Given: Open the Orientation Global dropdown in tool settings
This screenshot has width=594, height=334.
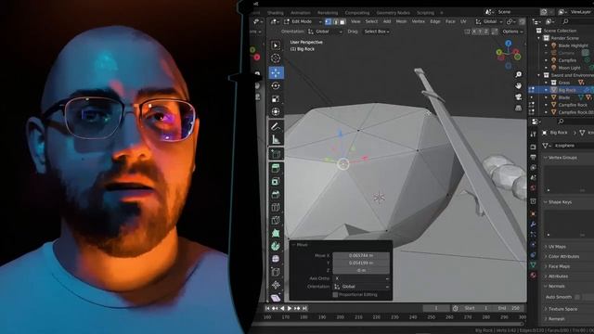Looking at the screenshot, I should (326, 32).
